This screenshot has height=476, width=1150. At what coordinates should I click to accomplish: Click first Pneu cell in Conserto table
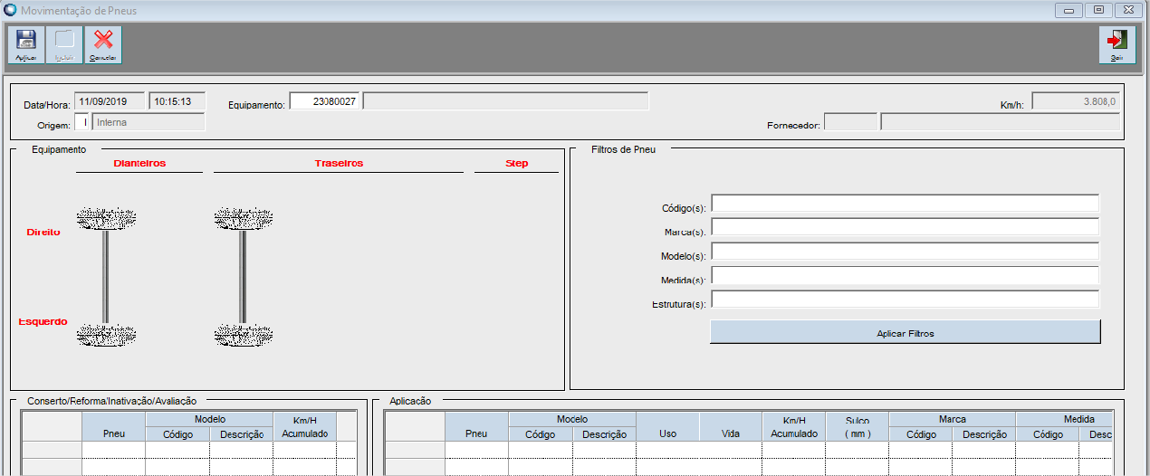click(x=114, y=450)
